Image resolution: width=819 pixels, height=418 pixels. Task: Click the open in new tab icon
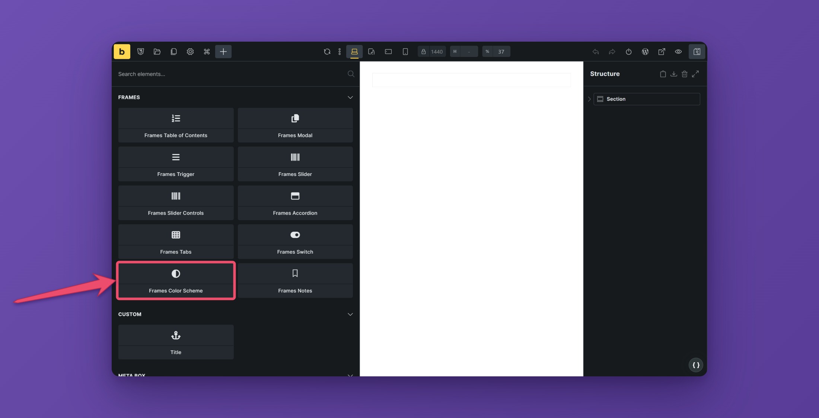click(662, 52)
